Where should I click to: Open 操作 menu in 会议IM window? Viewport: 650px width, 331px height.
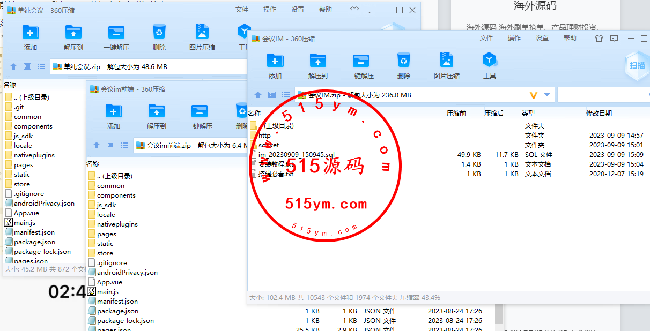click(514, 38)
